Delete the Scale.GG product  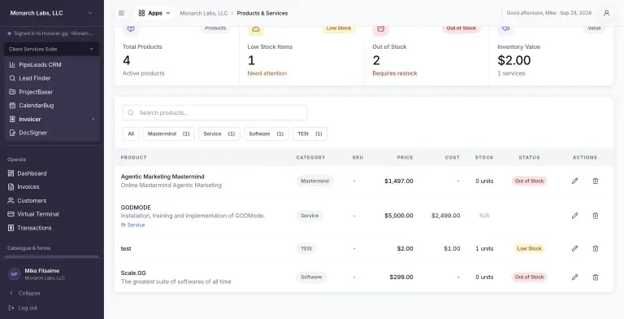[596, 277]
